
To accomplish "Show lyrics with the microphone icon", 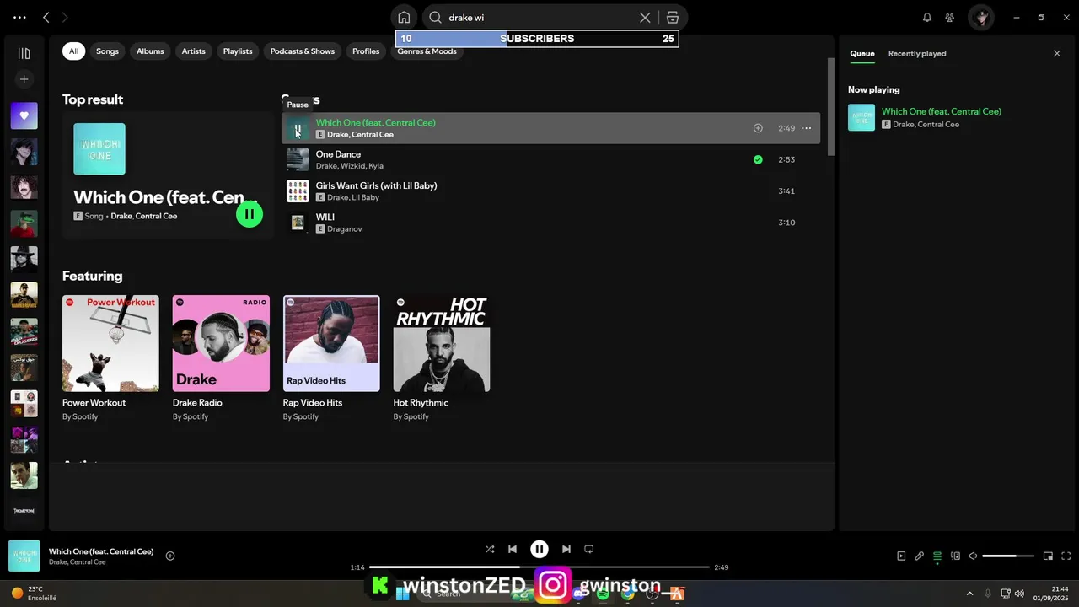I will click(x=920, y=556).
